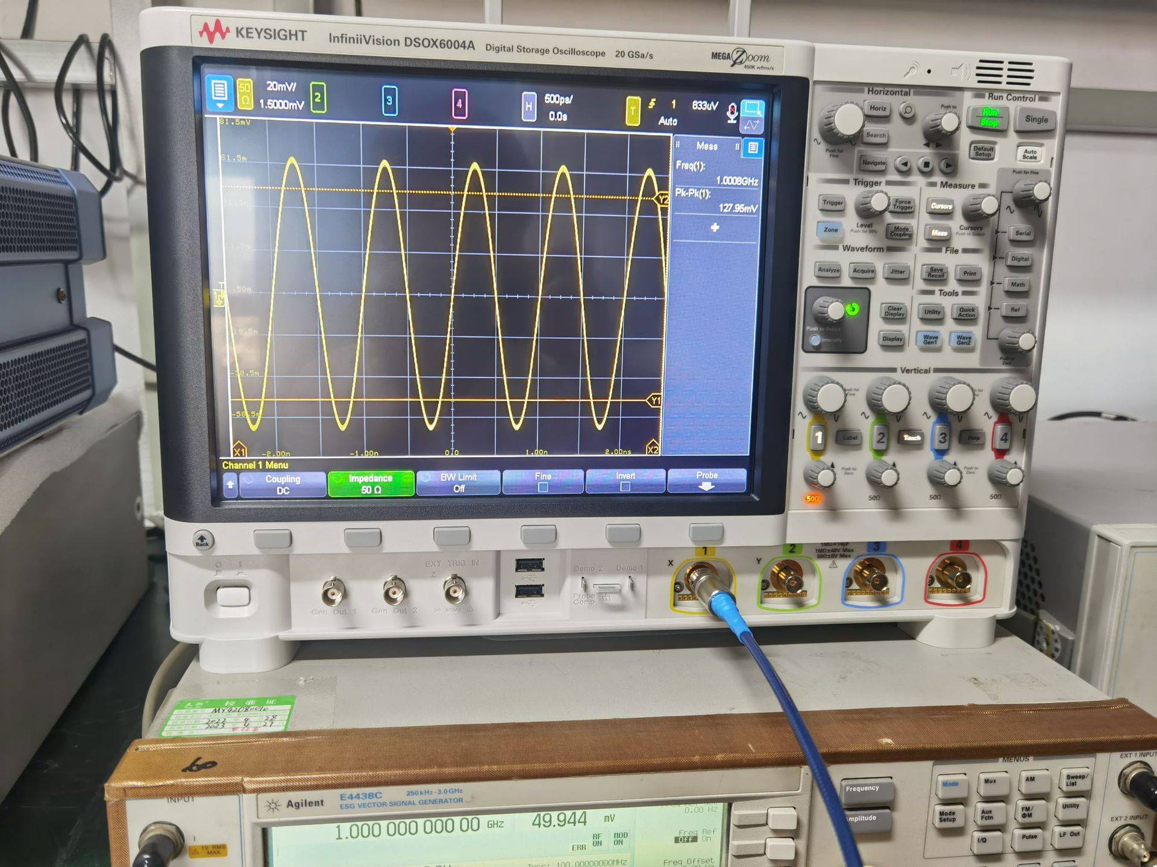1157x867 pixels.
Task: Toggle the Fine checkbox
Action: [x=542, y=487]
